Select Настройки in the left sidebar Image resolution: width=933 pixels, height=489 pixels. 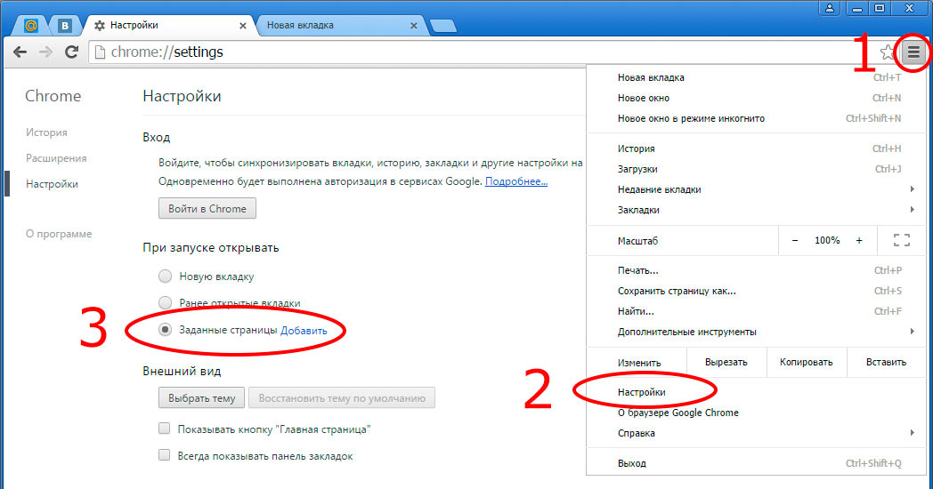(52, 184)
